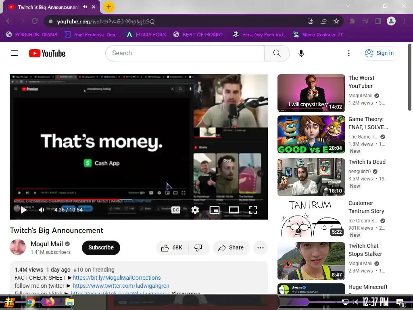Mute the tab via speaker icon
The image size is (413, 310).
85,7
